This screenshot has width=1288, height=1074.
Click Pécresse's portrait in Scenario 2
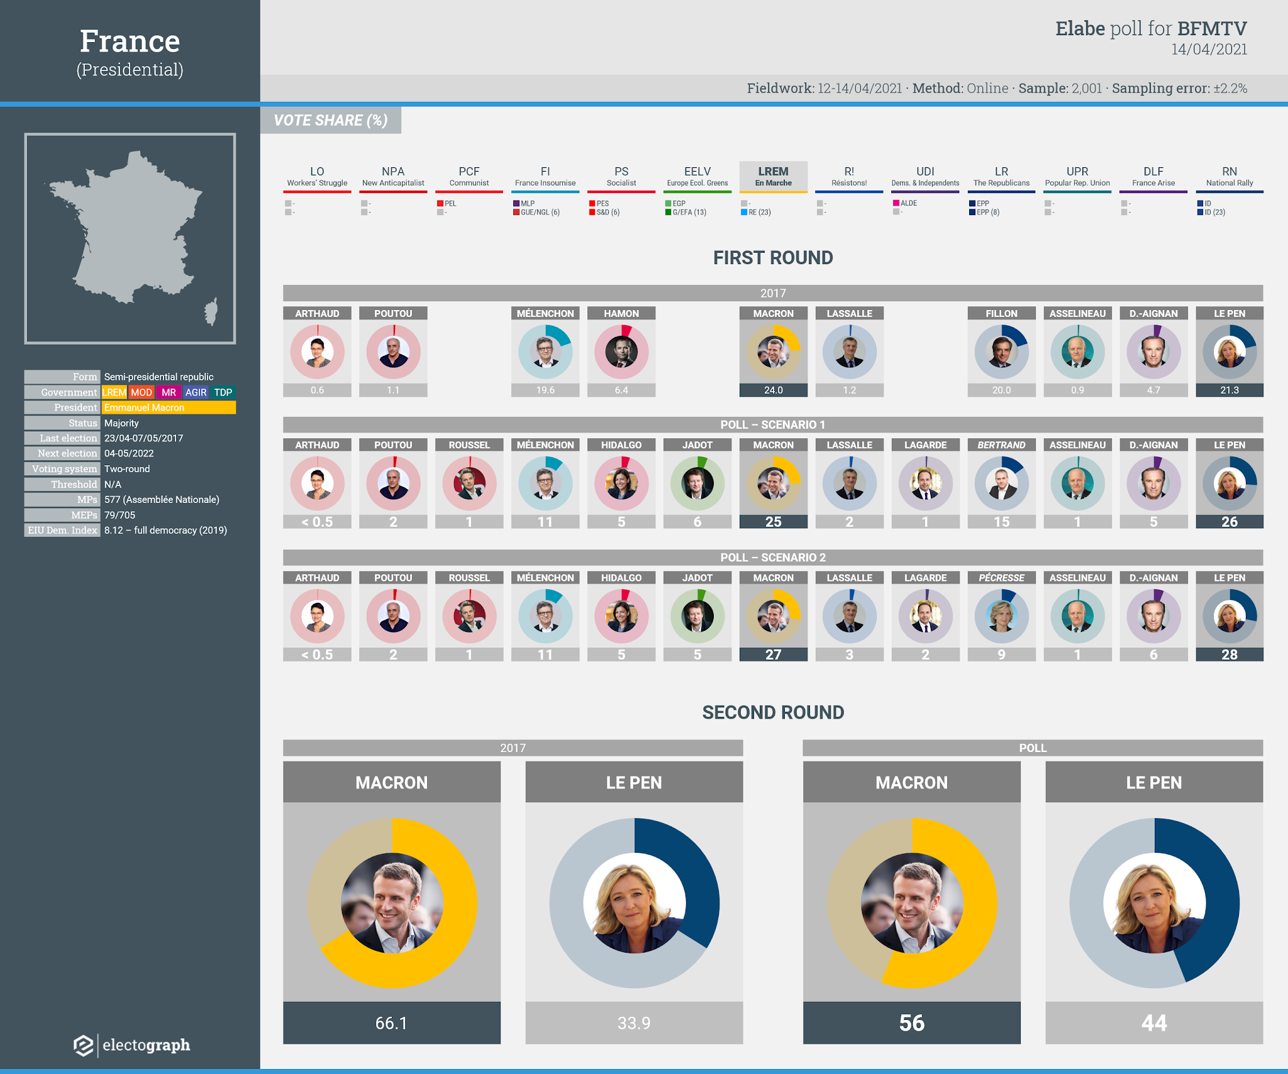(x=1001, y=616)
